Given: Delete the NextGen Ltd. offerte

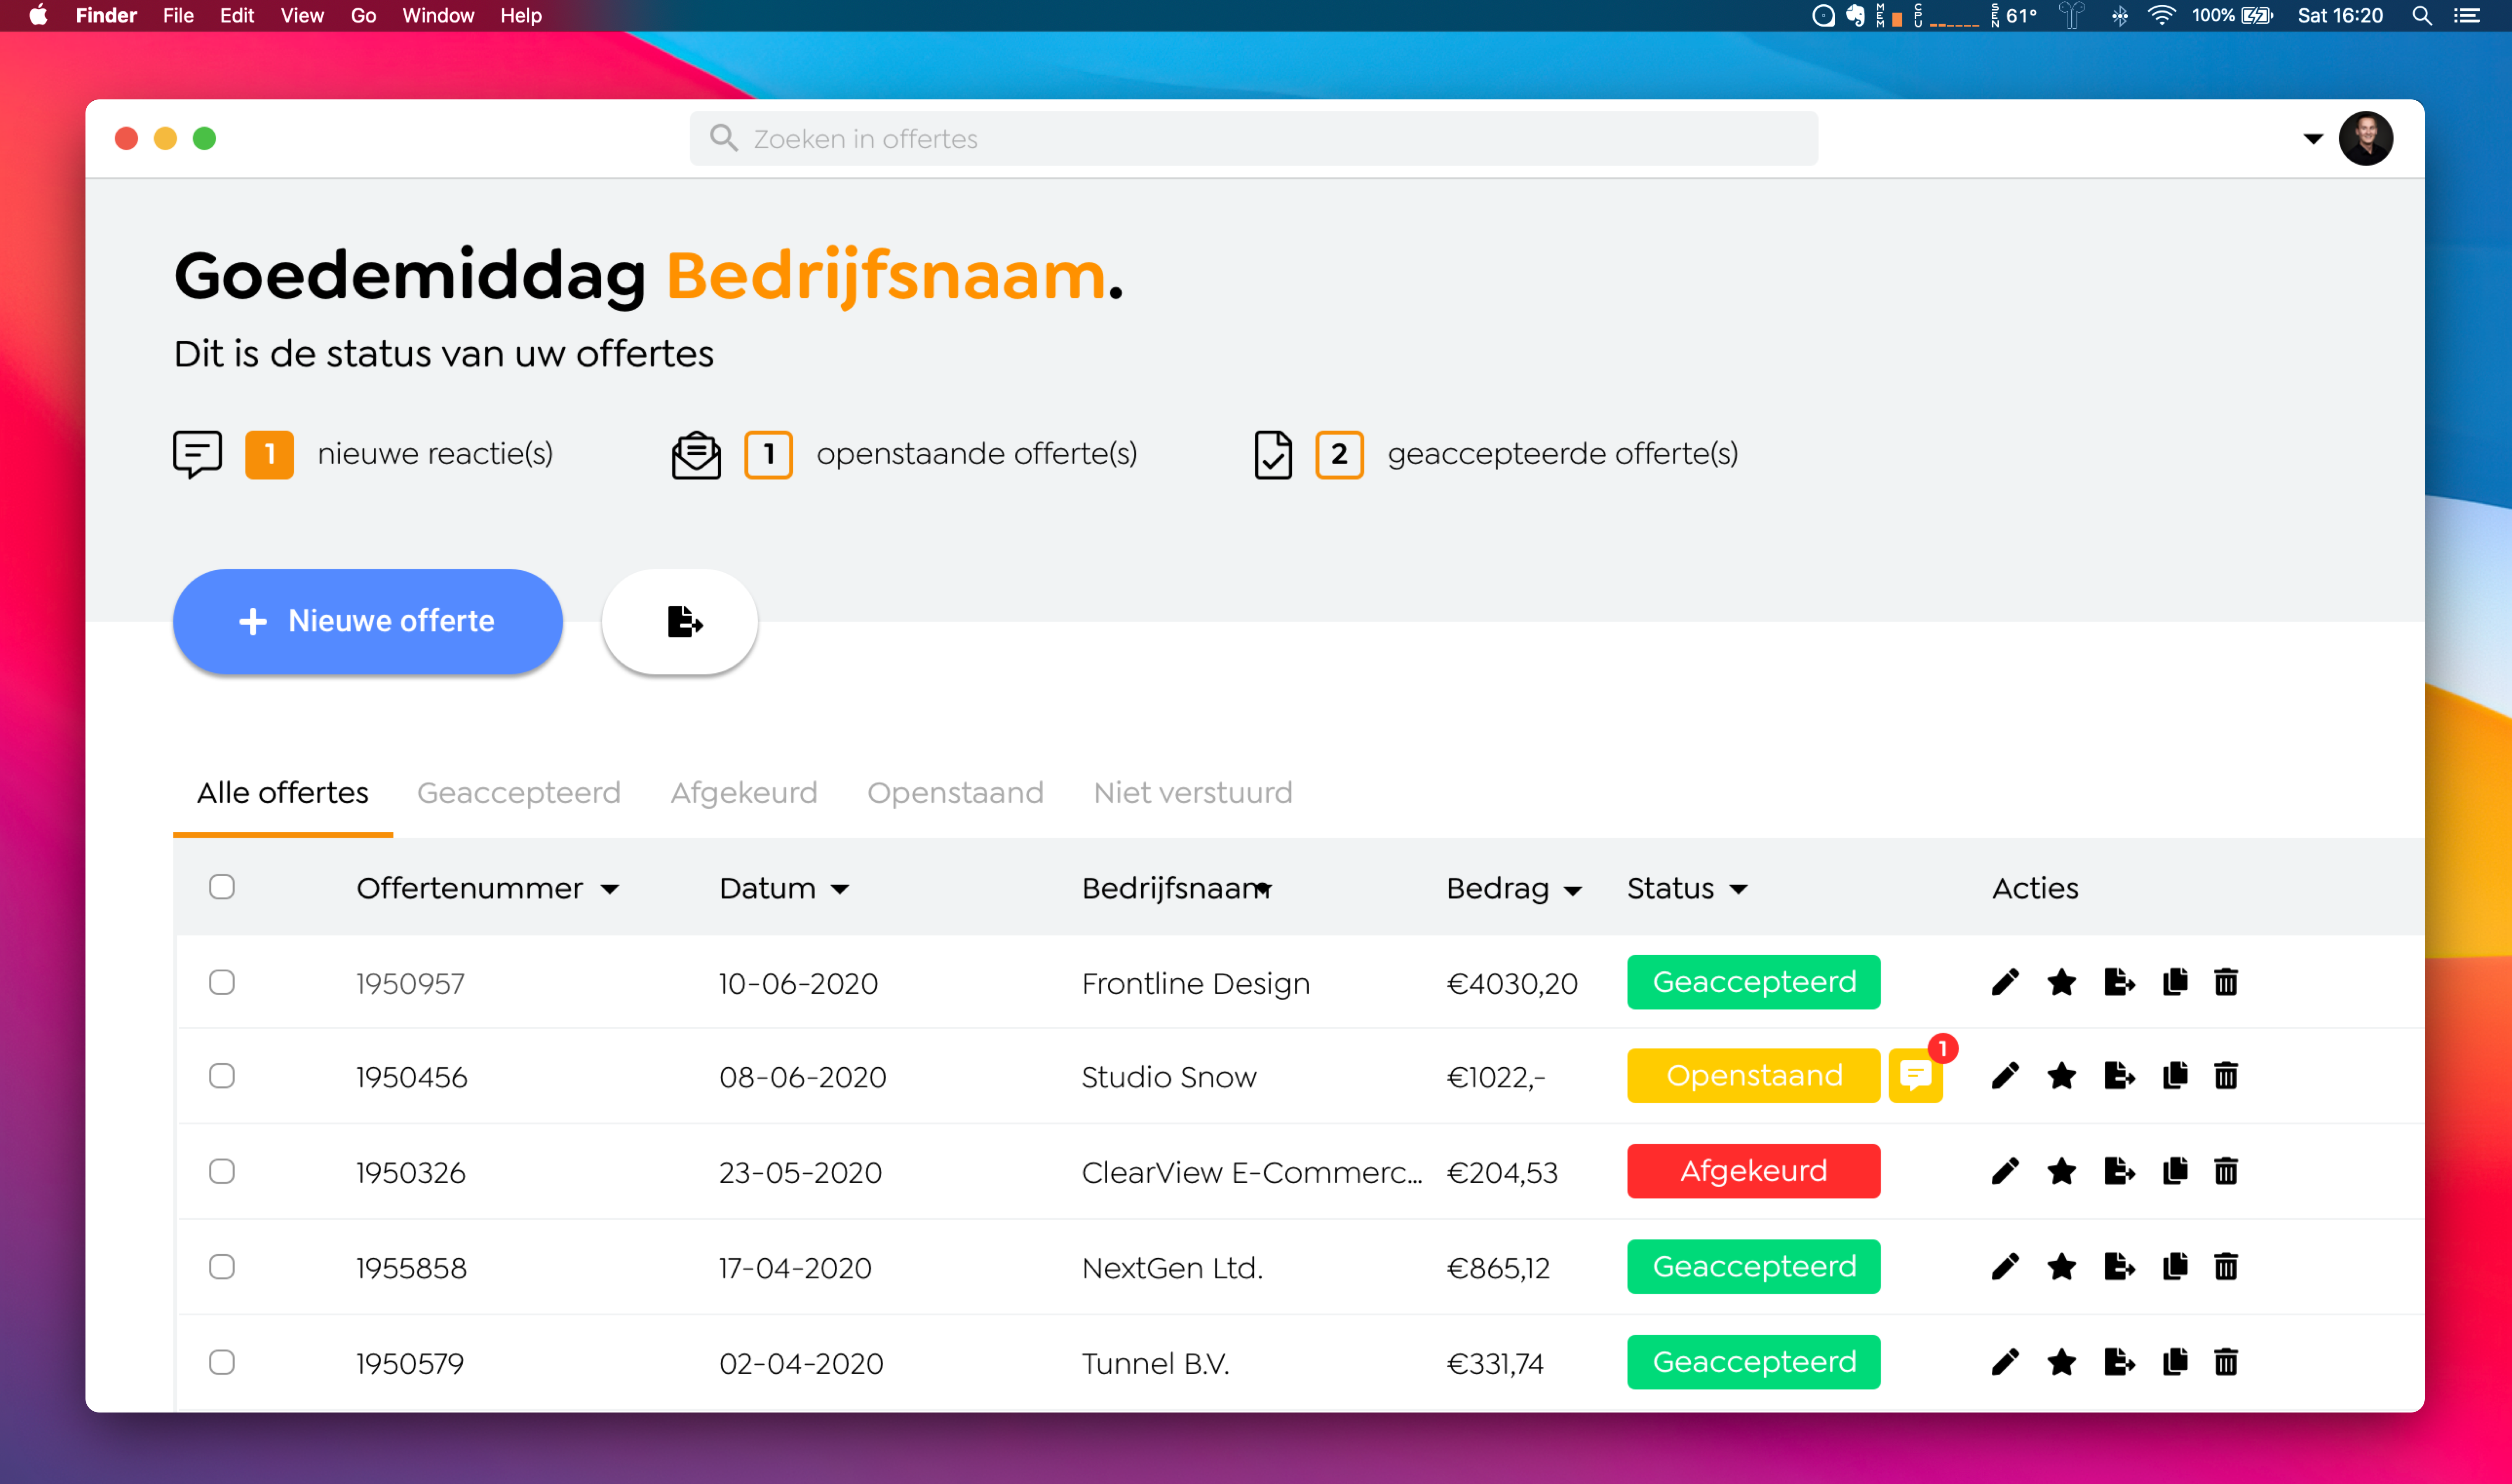Looking at the screenshot, I should point(2226,1267).
